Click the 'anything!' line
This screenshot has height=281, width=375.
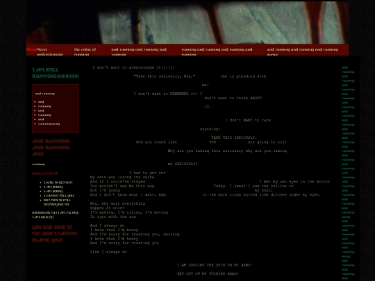210,129
